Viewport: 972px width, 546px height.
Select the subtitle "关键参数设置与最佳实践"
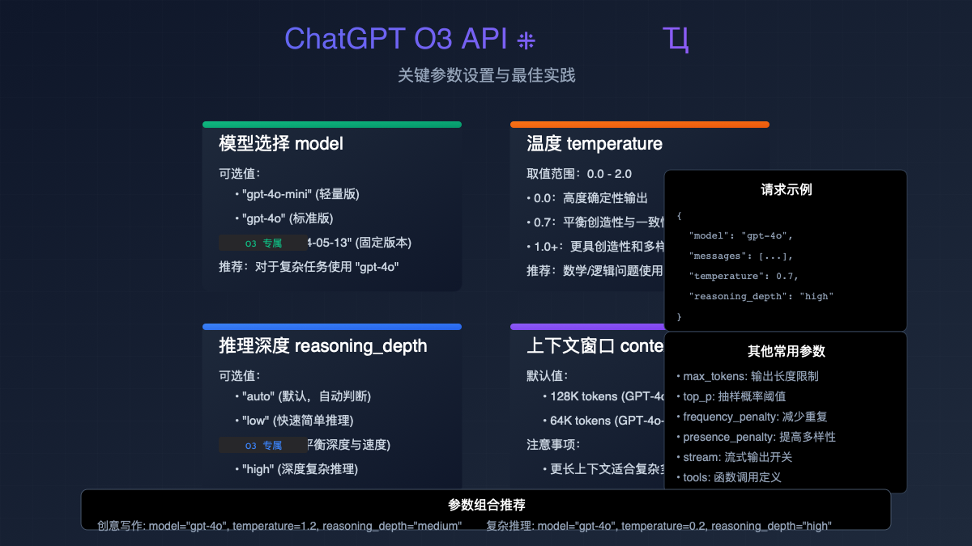pos(486,75)
